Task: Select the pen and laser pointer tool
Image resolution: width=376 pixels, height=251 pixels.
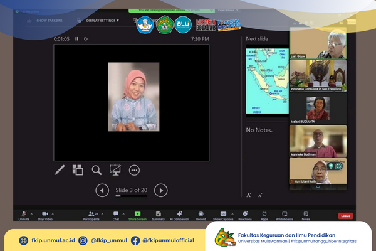Action: pyautogui.click(x=60, y=169)
